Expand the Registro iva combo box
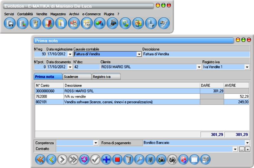254x168 pixels. tap(247, 67)
